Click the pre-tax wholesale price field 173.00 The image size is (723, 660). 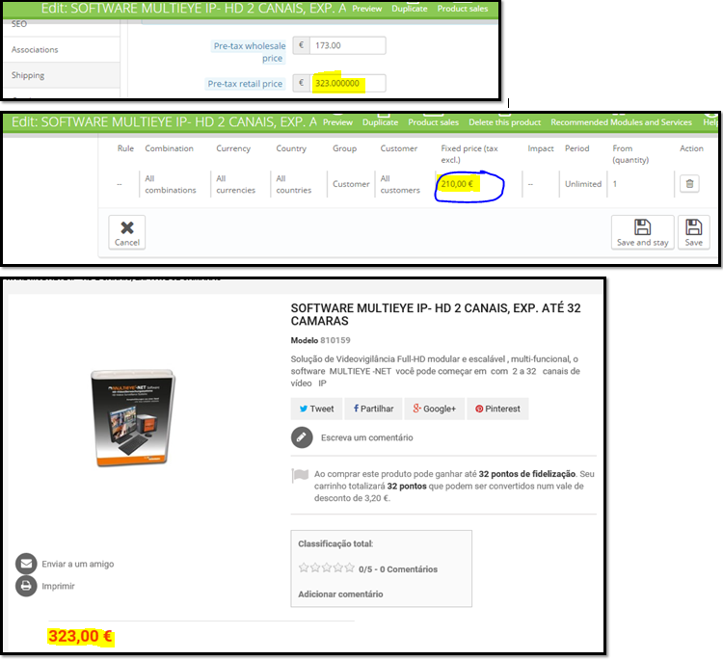click(347, 45)
